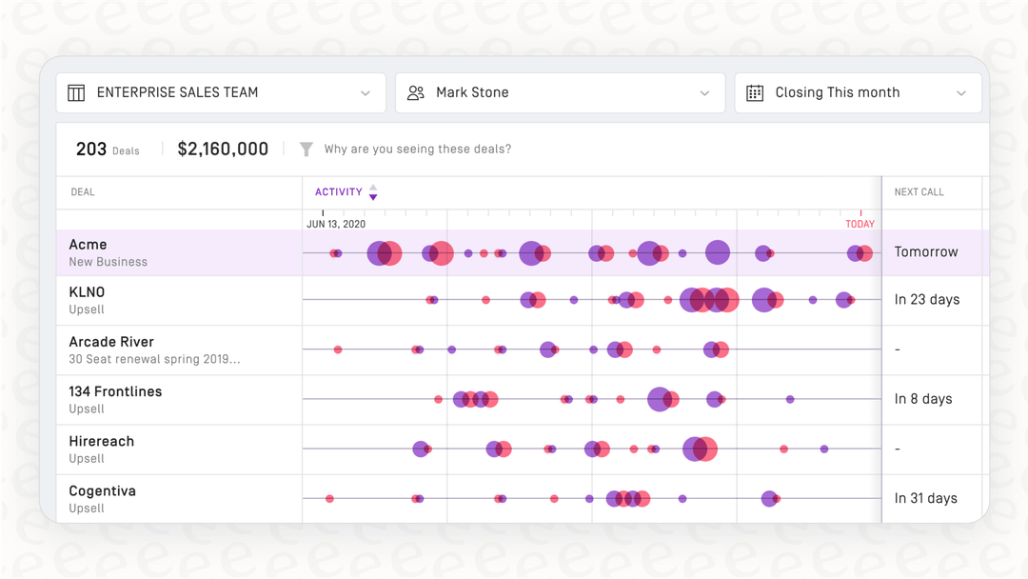Click the DEAL column header
Image resolution: width=1028 pixels, height=579 pixels.
coord(82,191)
